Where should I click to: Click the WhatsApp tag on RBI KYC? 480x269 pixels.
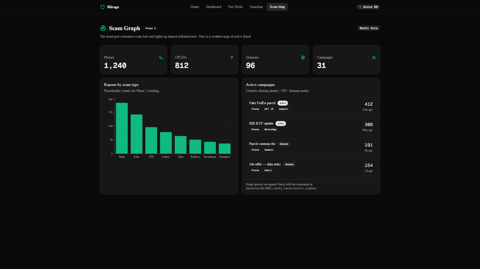click(x=270, y=129)
